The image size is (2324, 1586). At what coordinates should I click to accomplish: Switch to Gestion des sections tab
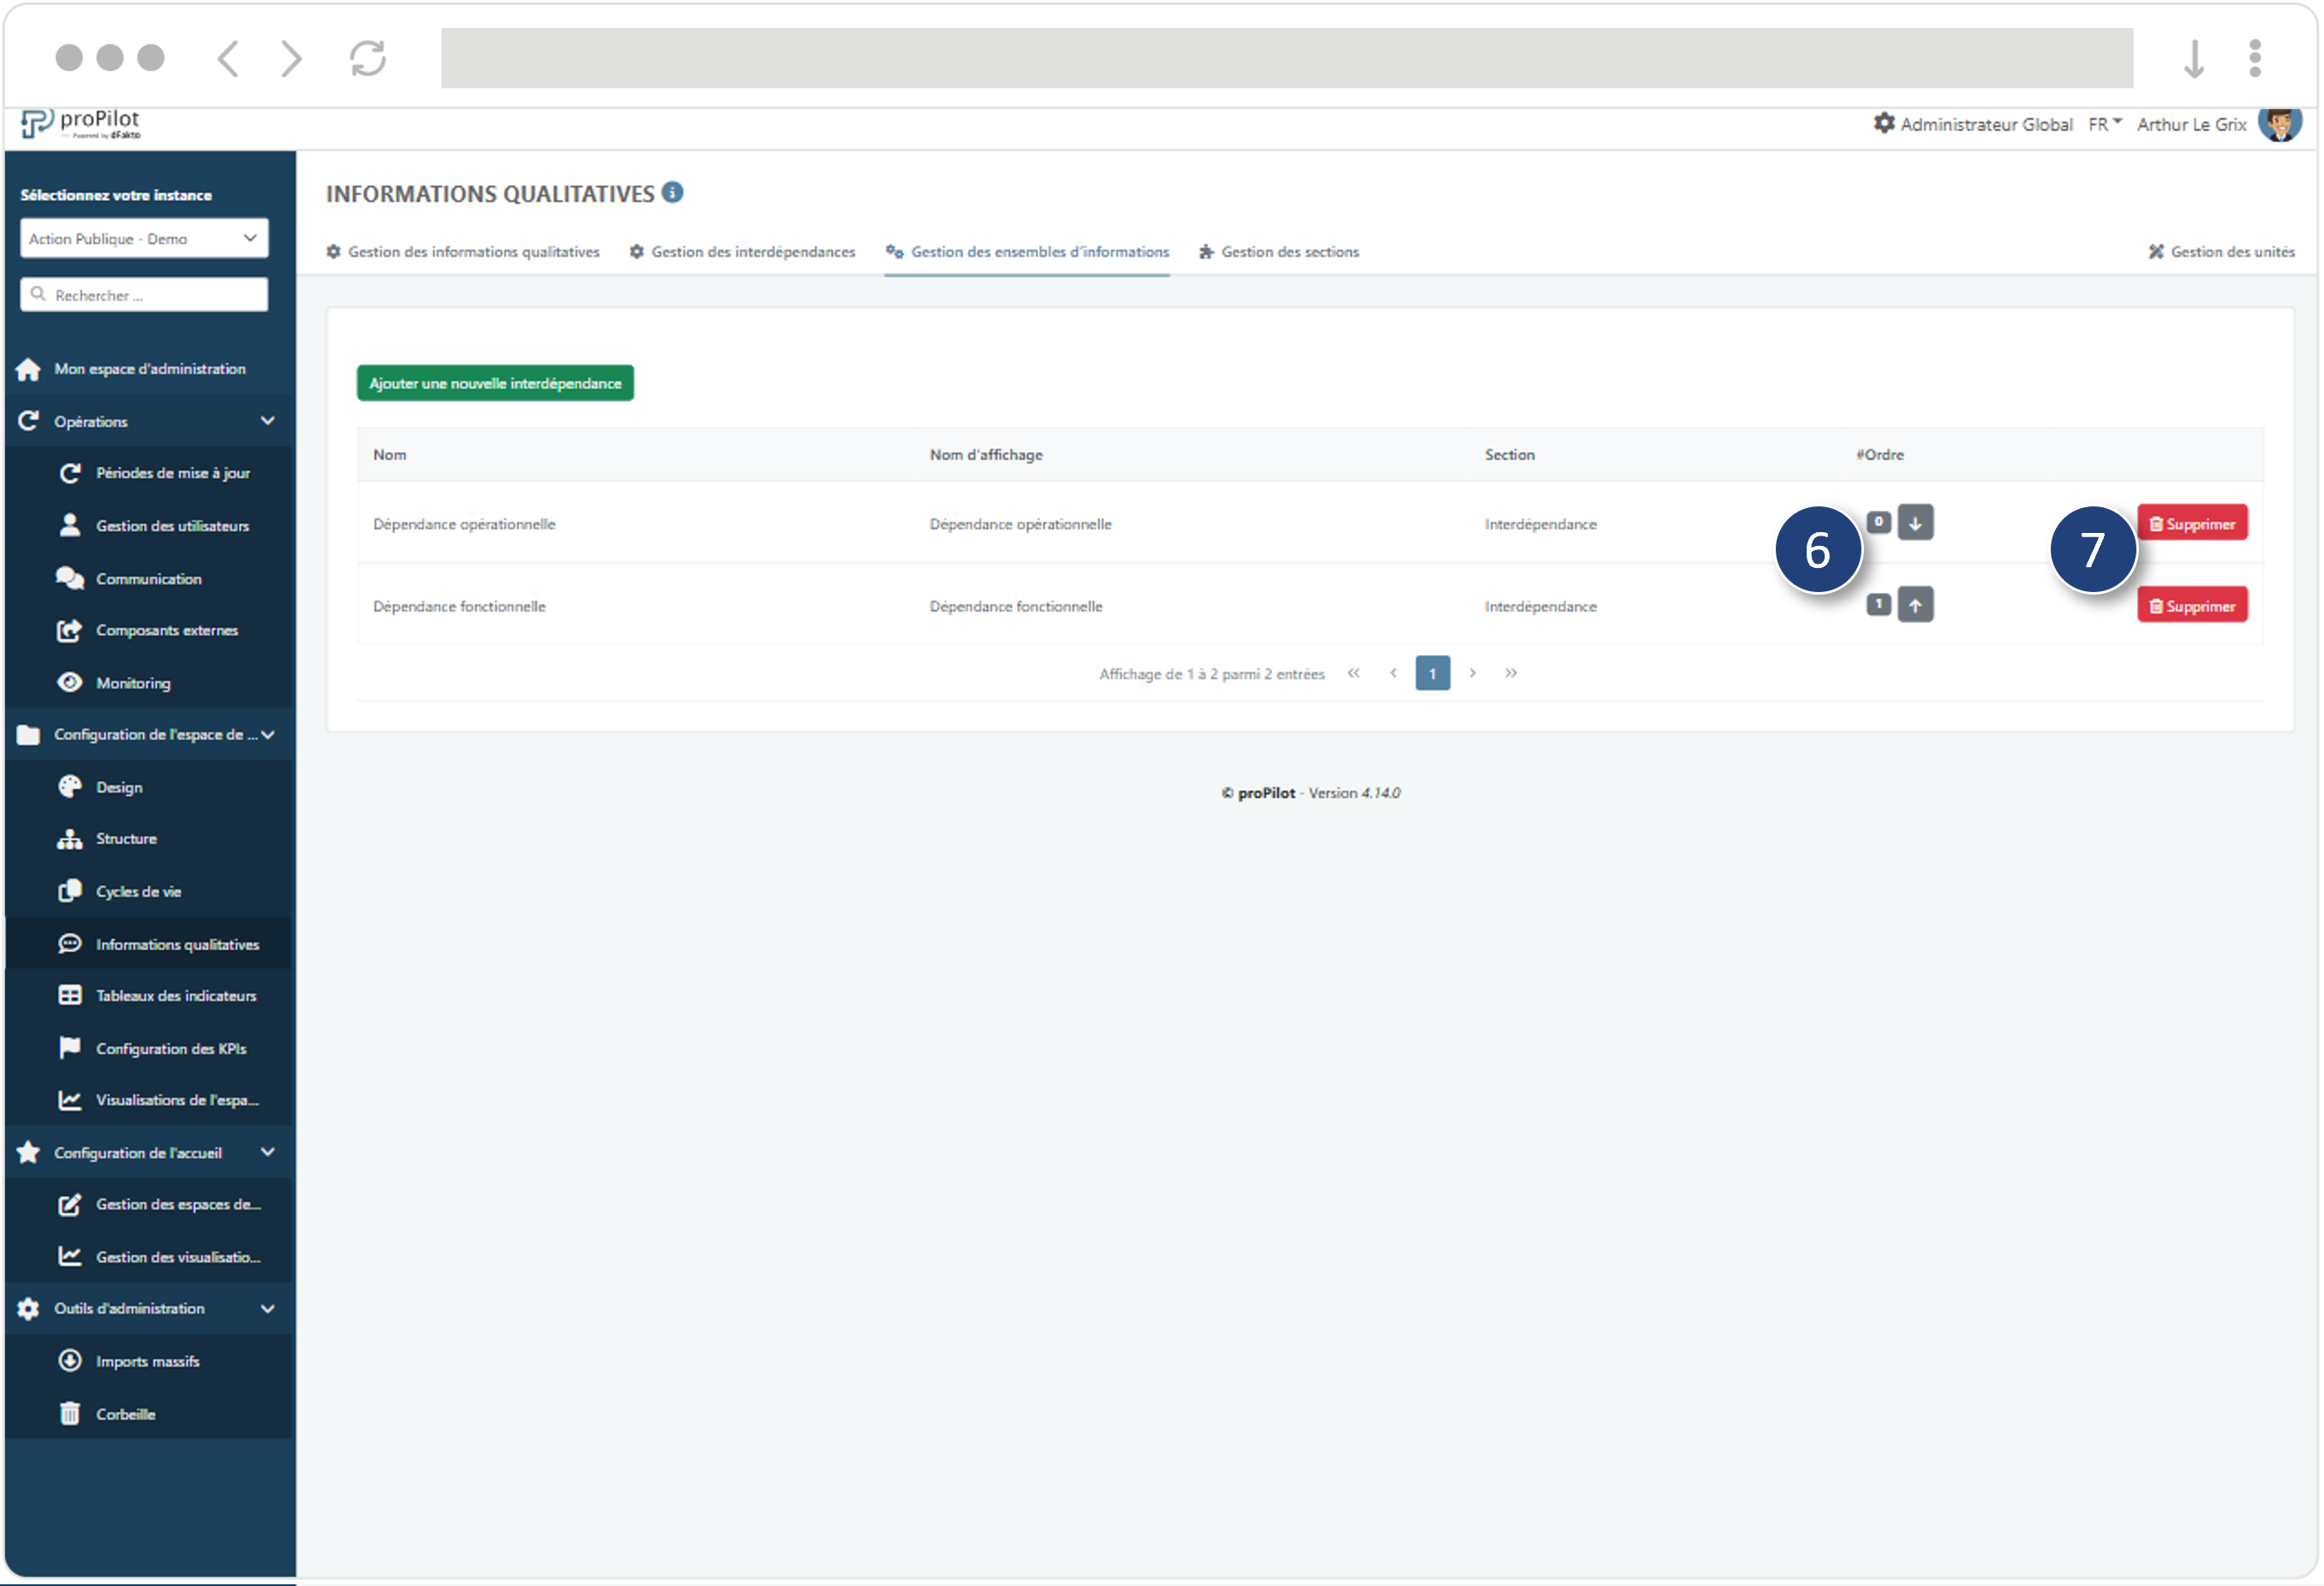click(1289, 251)
